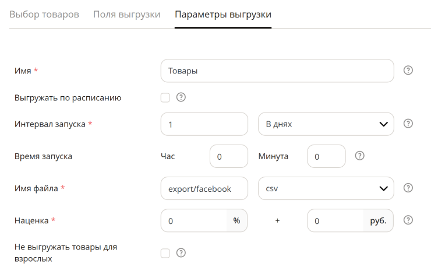The width and height of the screenshot is (431, 274).
Task: Click the Час input field
Action: (x=229, y=156)
